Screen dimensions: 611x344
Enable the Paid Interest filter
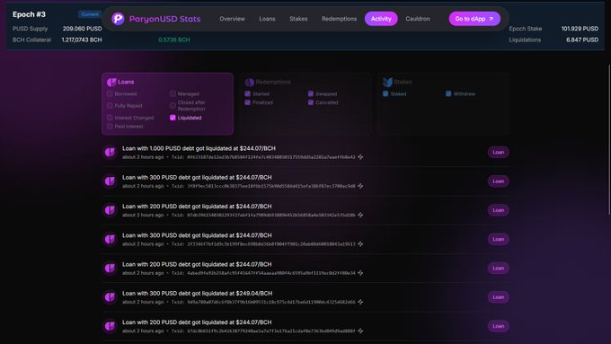tap(110, 127)
